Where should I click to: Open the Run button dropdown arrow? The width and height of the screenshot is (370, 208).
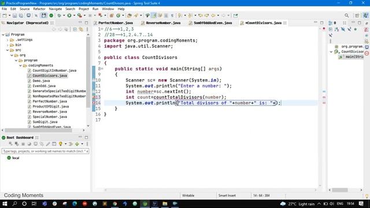pyautogui.click(x=74, y=16)
